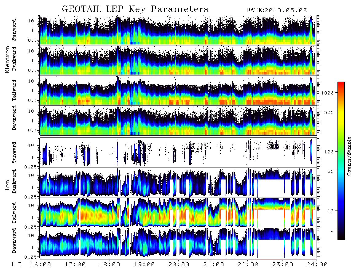Select the Ion "Duskward" panel label
351x270 pixels.
point(14,181)
